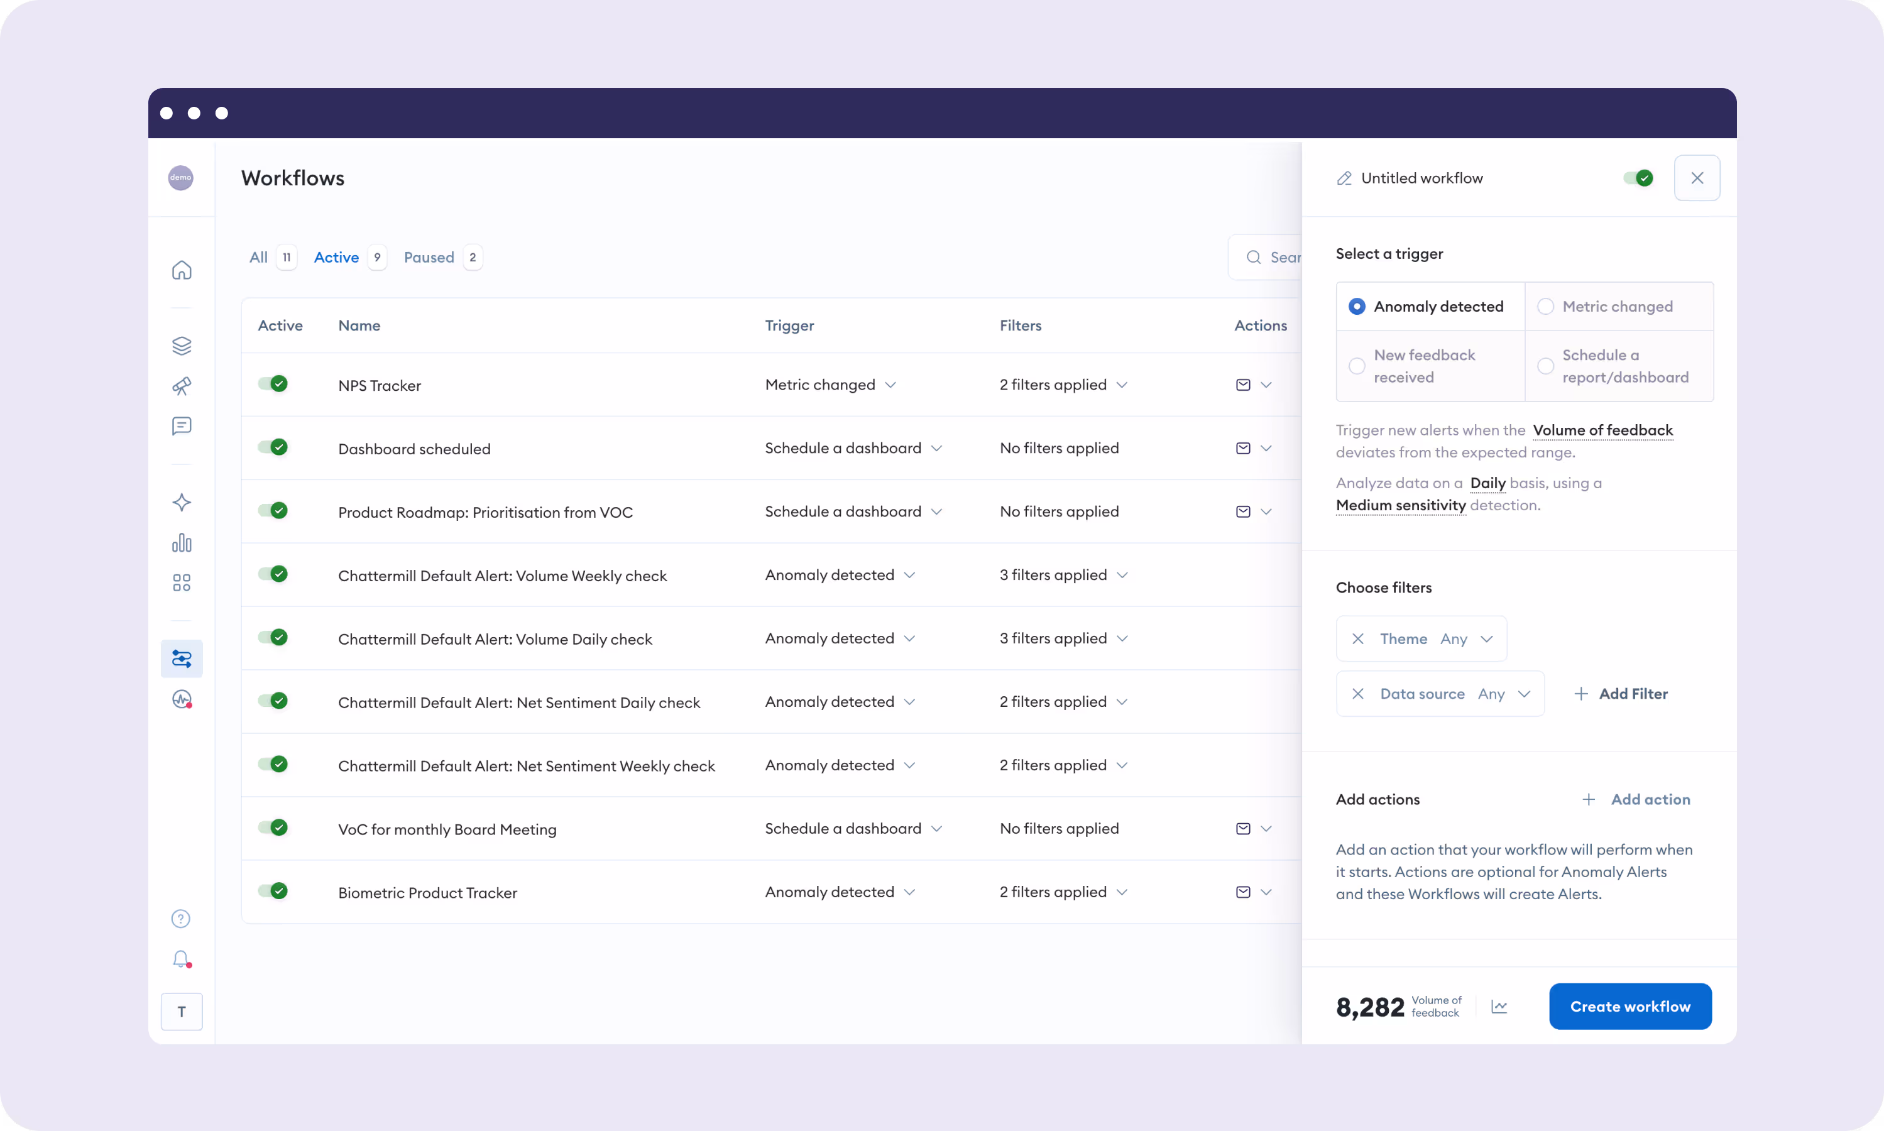The image size is (1884, 1131).
Task: Click the notification bell icon
Action: (182, 959)
